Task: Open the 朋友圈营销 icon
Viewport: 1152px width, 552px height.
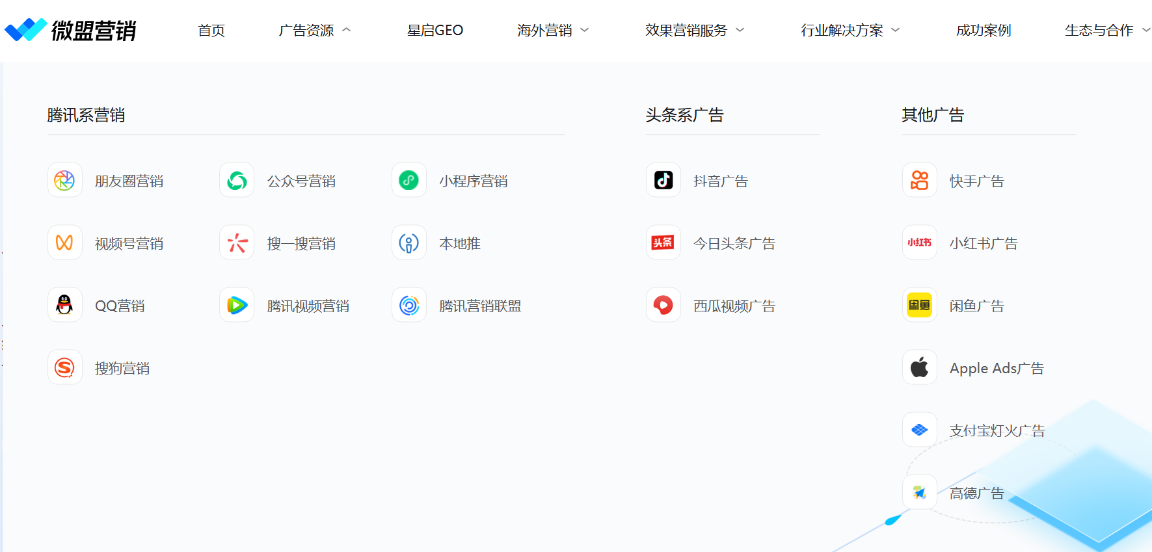Action: [x=64, y=180]
